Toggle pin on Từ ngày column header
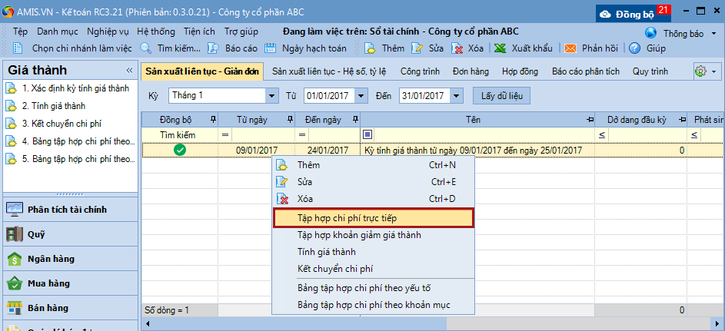Screen dimensions: 725x331 coord(289,120)
